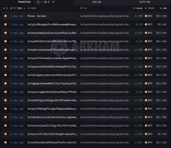Image resolution: width=171 pixels, height=148 pixels.
Task: Click the 1 day ago timestamp in the Miner row
Action: pyautogui.click(x=17, y=16)
